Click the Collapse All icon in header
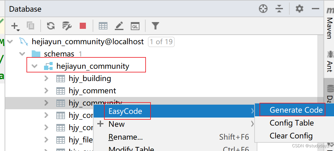 pos(279,9)
